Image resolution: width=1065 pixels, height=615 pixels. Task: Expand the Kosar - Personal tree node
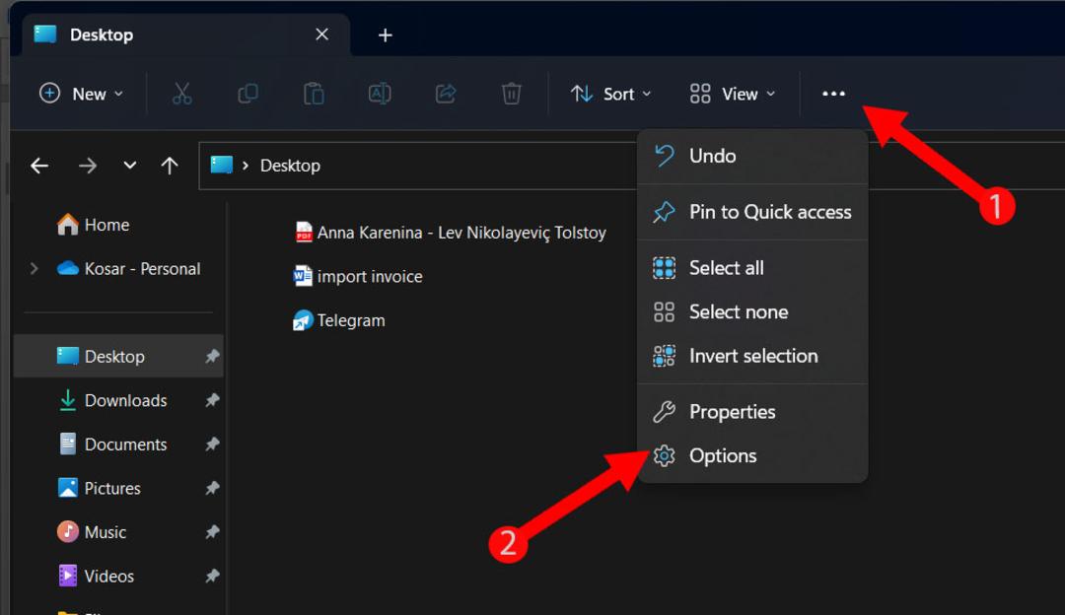(x=34, y=269)
